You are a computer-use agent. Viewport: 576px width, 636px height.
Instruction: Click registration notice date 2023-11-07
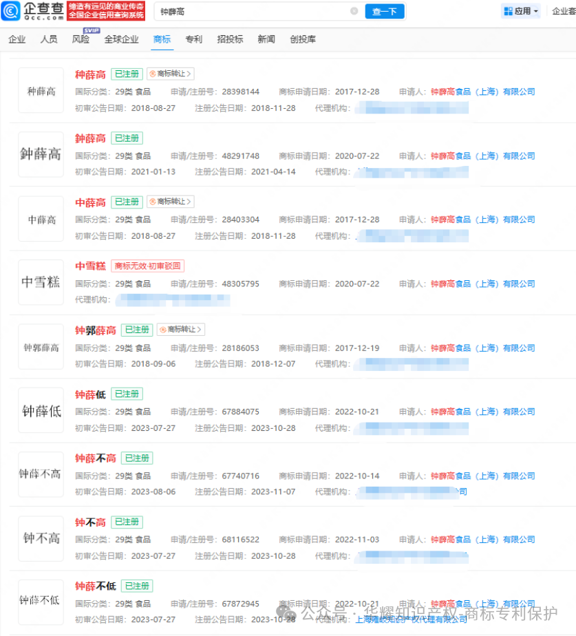click(273, 491)
